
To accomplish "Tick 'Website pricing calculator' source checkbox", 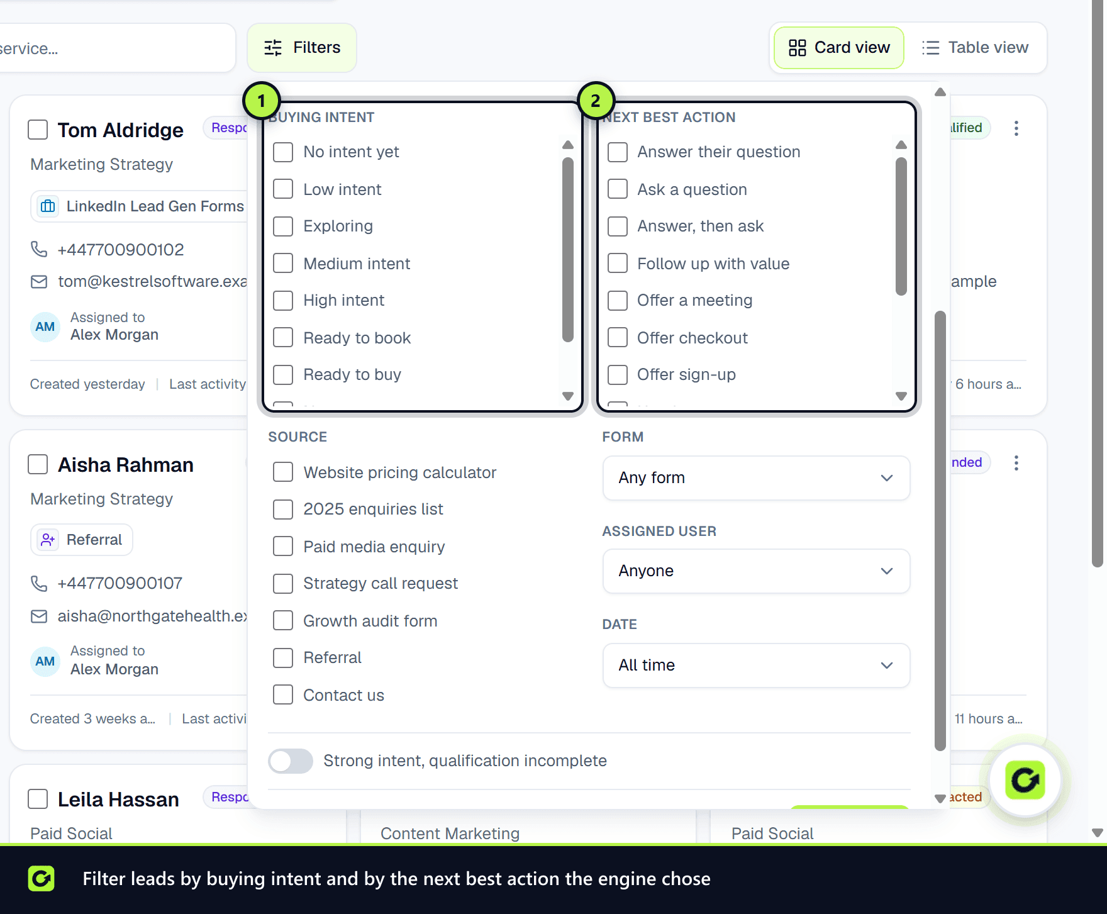I will (283, 472).
